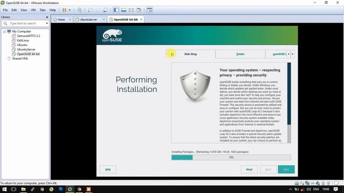Click the taskbar clock showing 19:06
This screenshot has height=193, width=344.
[x=326, y=189]
